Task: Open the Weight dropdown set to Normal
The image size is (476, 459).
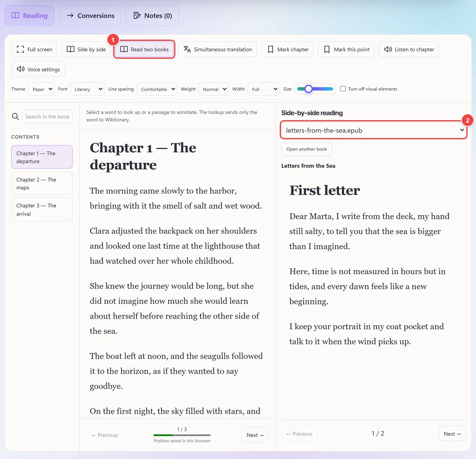Action: pyautogui.click(x=213, y=89)
